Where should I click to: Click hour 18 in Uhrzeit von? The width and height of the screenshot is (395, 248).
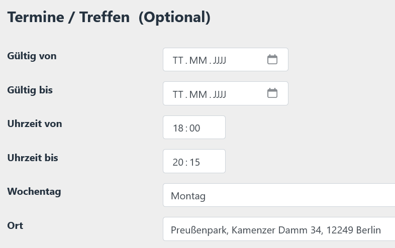click(178, 128)
